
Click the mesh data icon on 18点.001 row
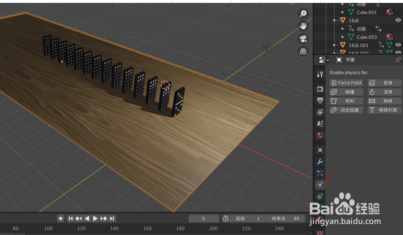coord(390,45)
